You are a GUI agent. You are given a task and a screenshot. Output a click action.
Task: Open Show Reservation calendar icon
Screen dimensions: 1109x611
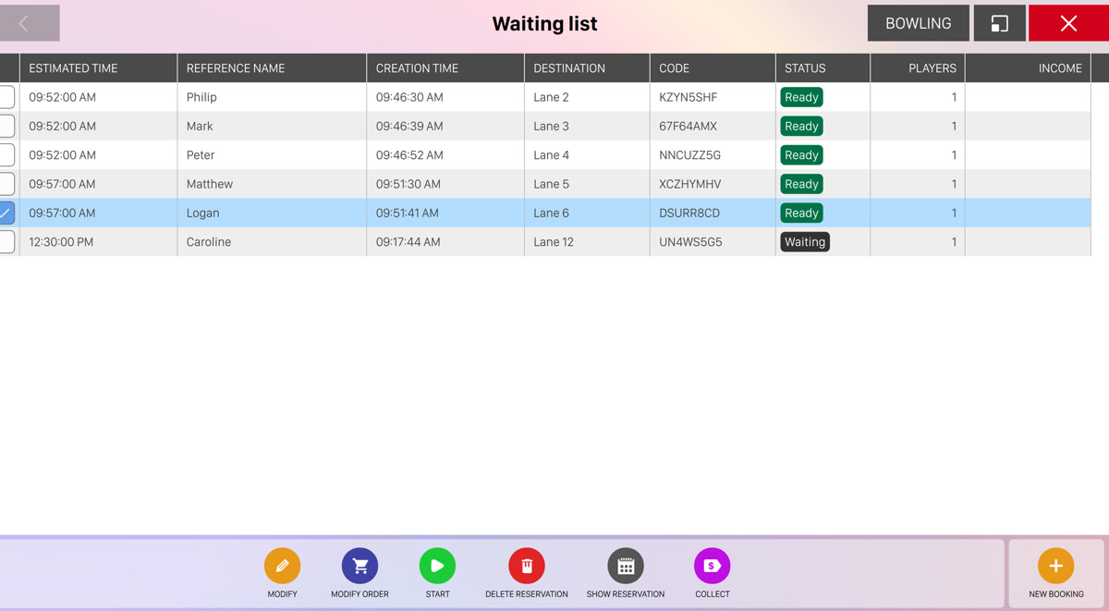tap(625, 566)
